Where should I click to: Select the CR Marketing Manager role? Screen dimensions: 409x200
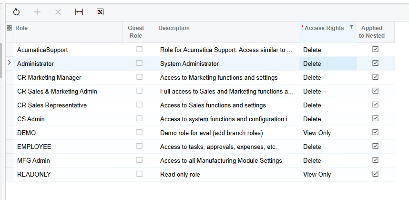(49, 77)
